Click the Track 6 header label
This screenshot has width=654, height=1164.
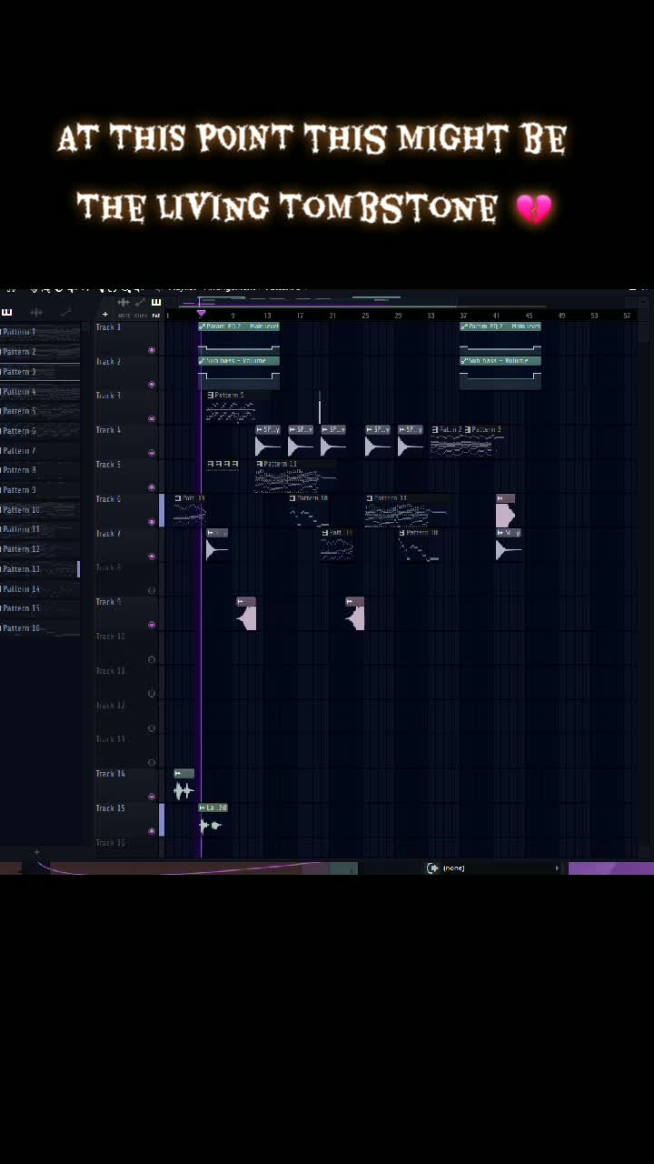pos(108,499)
